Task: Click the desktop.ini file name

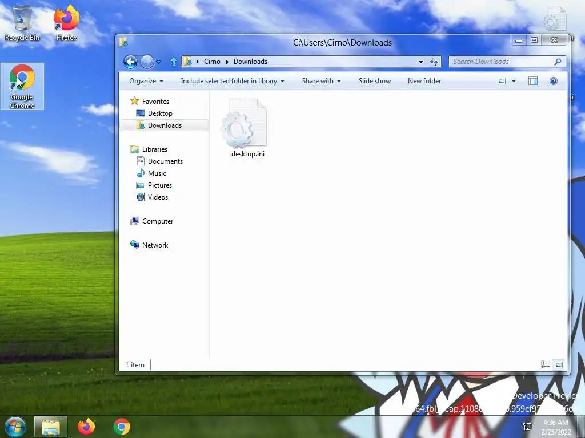Action: 248,154
